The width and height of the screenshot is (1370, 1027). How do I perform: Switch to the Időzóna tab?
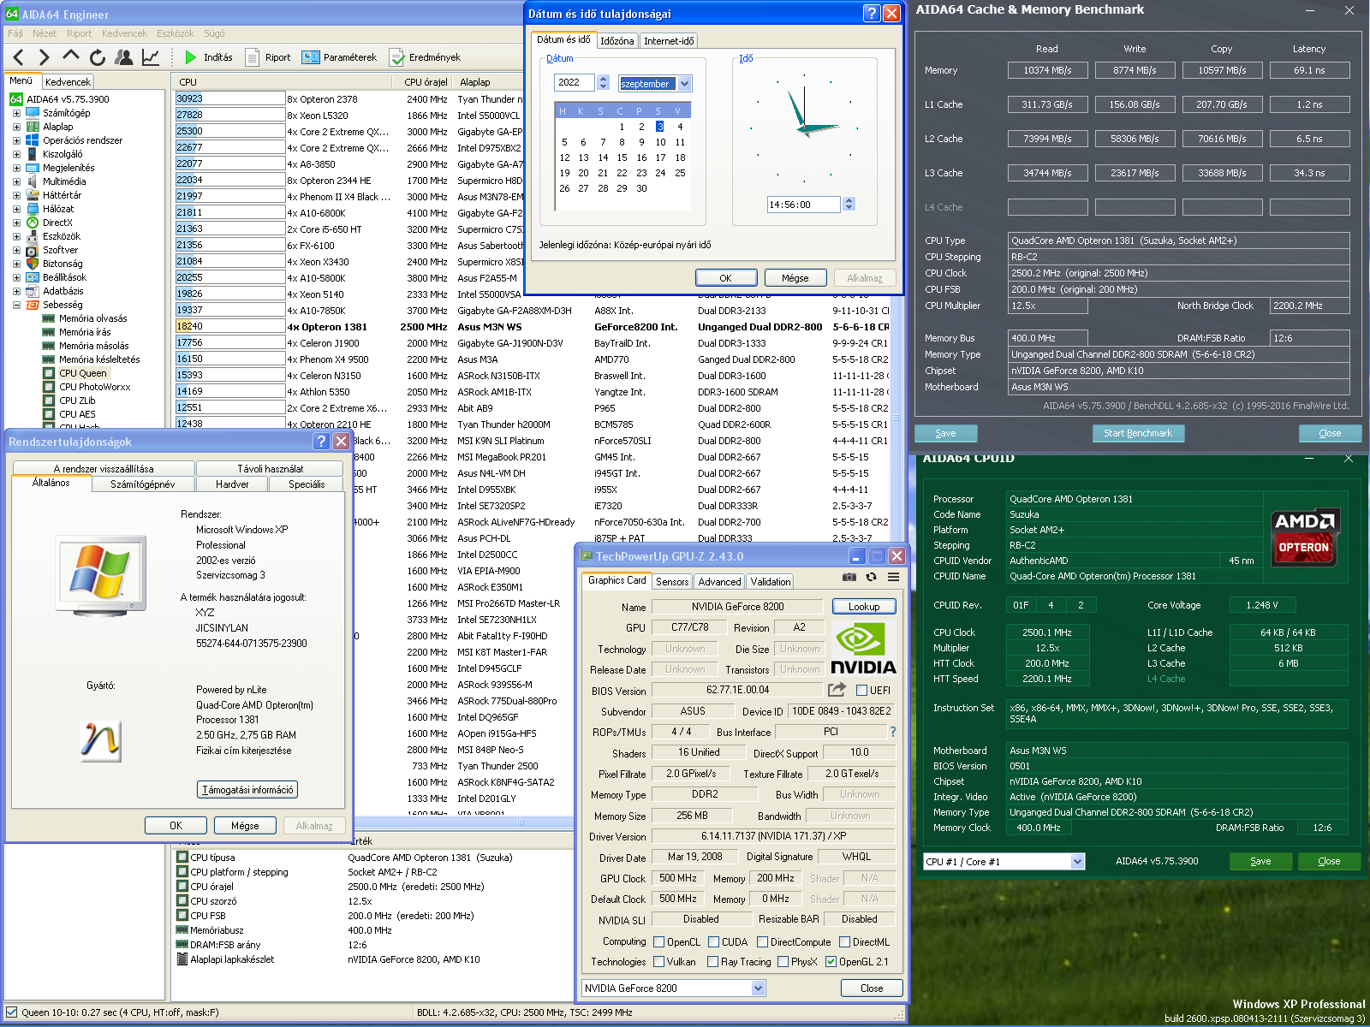click(x=617, y=40)
